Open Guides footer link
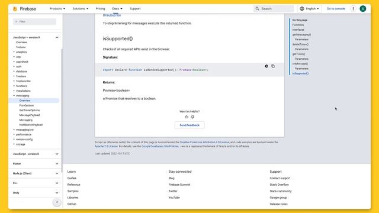Image resolution: width=379 pixels, height=213 pixels. point(72,178)
